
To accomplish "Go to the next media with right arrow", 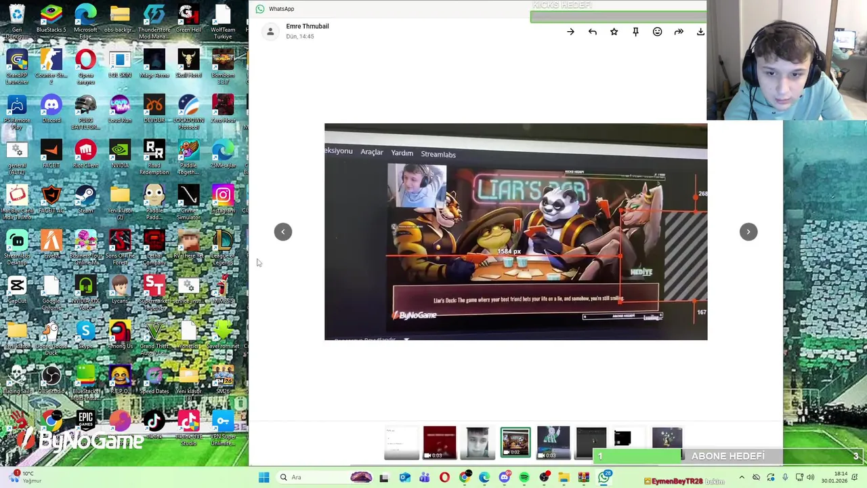I will (748, 232).
